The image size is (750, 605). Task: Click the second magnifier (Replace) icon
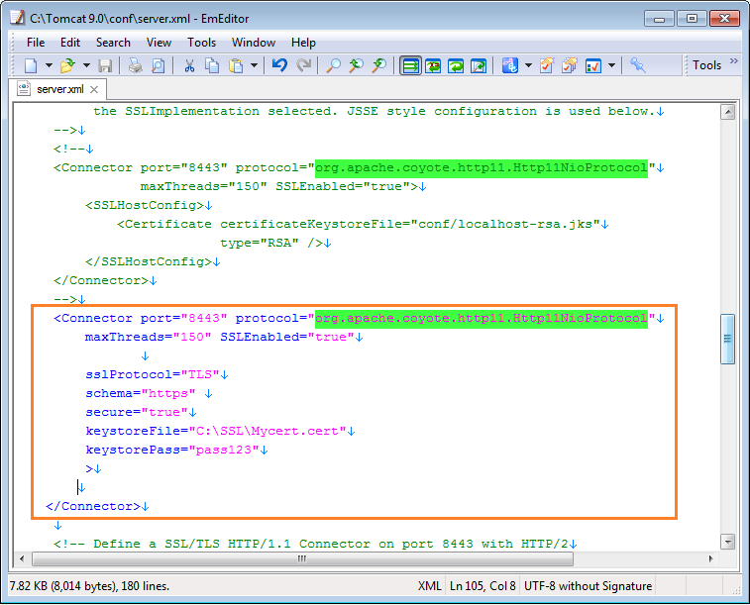356,65
